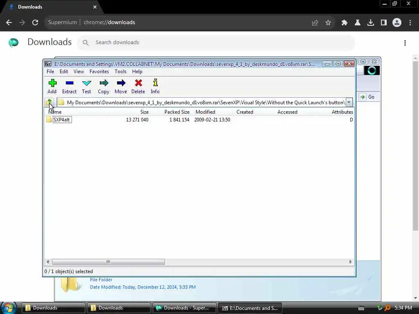
Task: Open the browser downloads tray icon
Action: [x=371, y=23]
